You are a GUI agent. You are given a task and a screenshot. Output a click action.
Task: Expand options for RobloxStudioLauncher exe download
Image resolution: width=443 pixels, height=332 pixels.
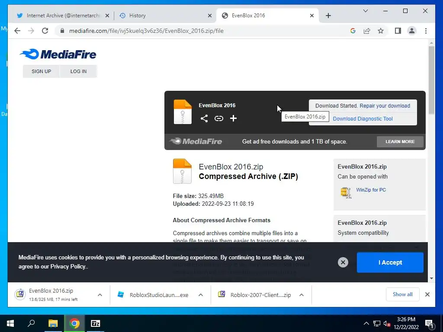(201, 295)
